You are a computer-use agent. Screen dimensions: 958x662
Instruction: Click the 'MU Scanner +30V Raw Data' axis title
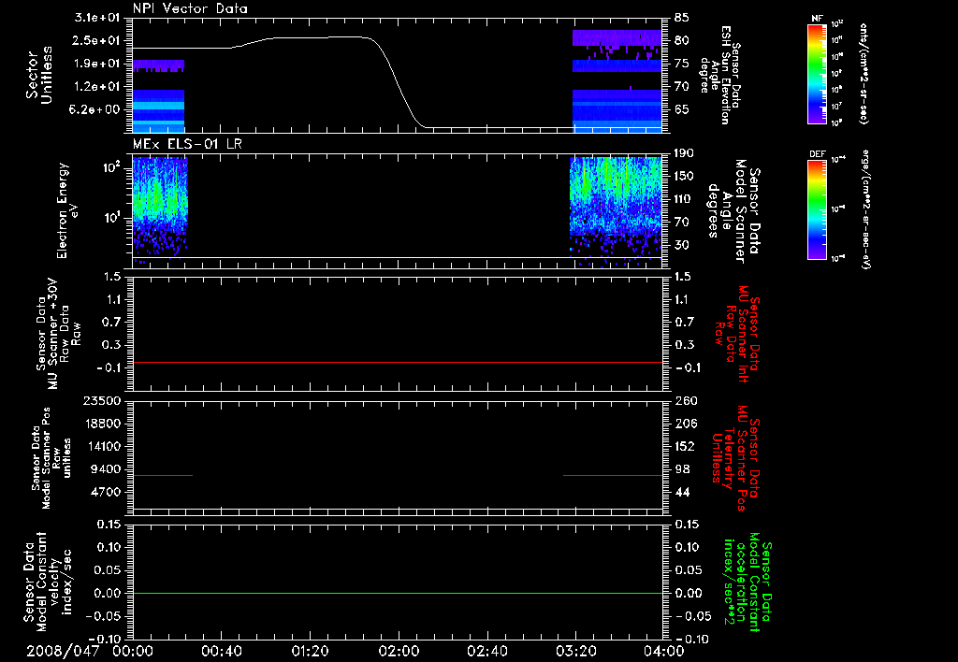tap(59, 334)
